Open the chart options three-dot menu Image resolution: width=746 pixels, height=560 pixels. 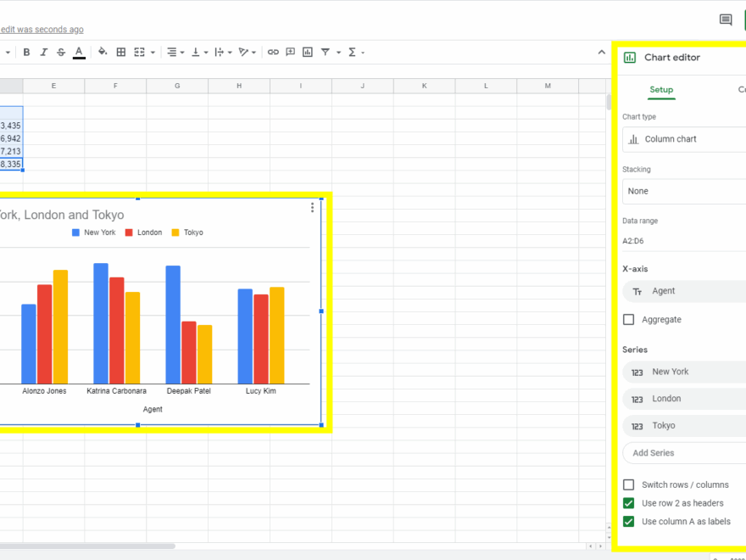312,207
